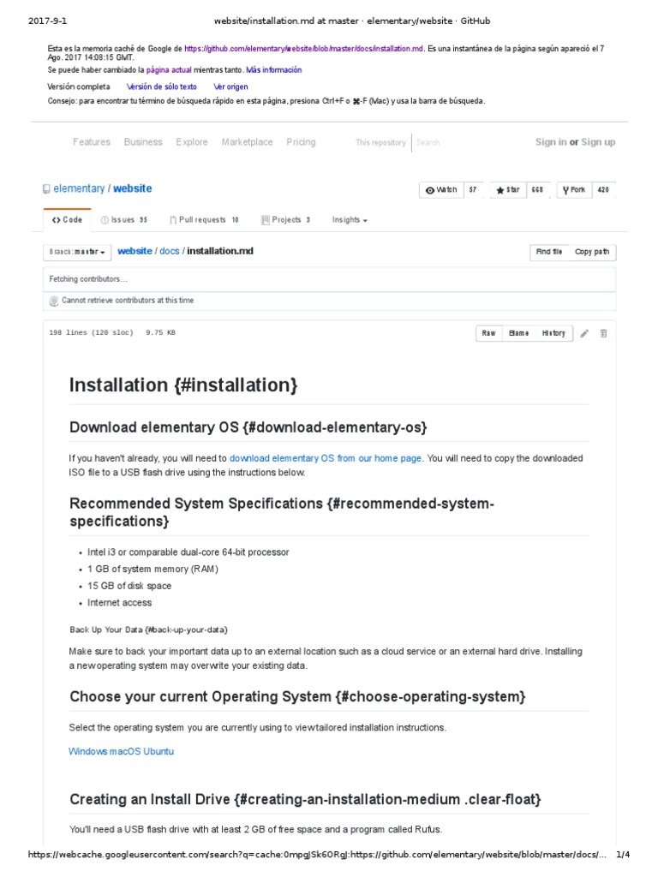The height and width of the screenshot is (877, 658).
Task: Click the 15 GB of disk space bullet
Action: click(129, 586)
